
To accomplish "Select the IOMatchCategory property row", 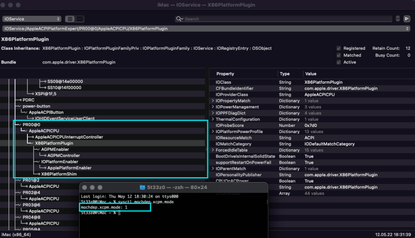I will pos(312,144).
